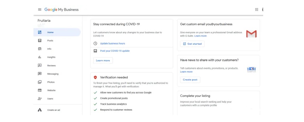Screen dimensions: 304x122
Task: Click the red Verification needed shield icon
Action: (x=95, y=77)
